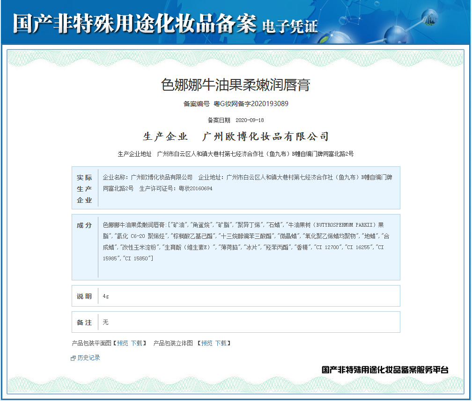This screenshot has height=401, width=472.
Task: Download the 产品包装立体图 image
Action: click(x=221, y=343)
